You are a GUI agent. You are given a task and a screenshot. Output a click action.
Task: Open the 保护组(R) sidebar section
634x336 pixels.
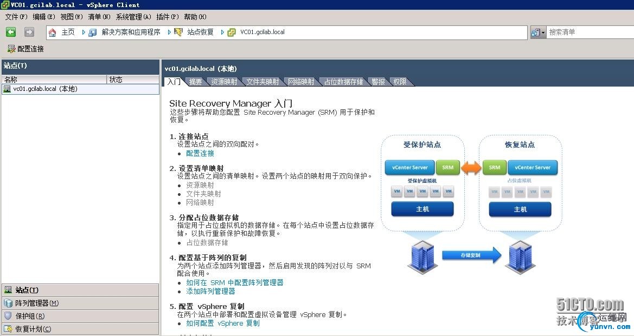tap(80, 316)
